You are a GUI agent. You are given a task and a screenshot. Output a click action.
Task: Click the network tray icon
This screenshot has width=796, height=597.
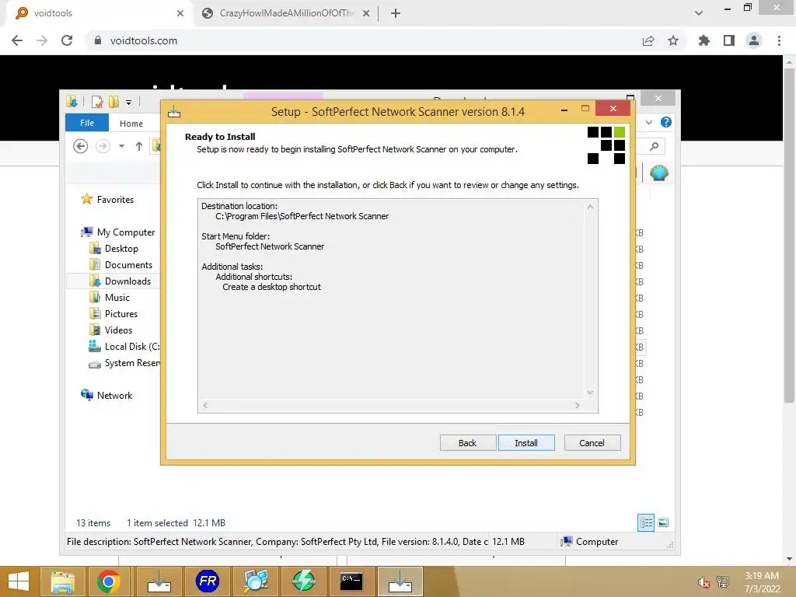tap(723, 582)
